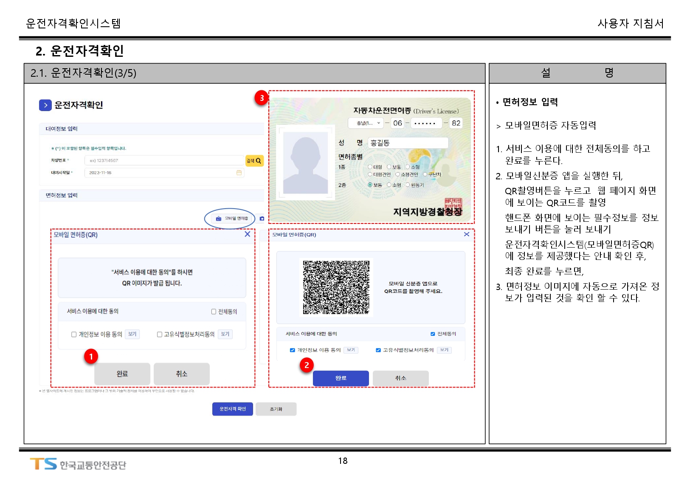Open calendar picker in 대여시작일 field
Image resolution: width=690 pixels, height=477 pixels.
click(239, 173)
